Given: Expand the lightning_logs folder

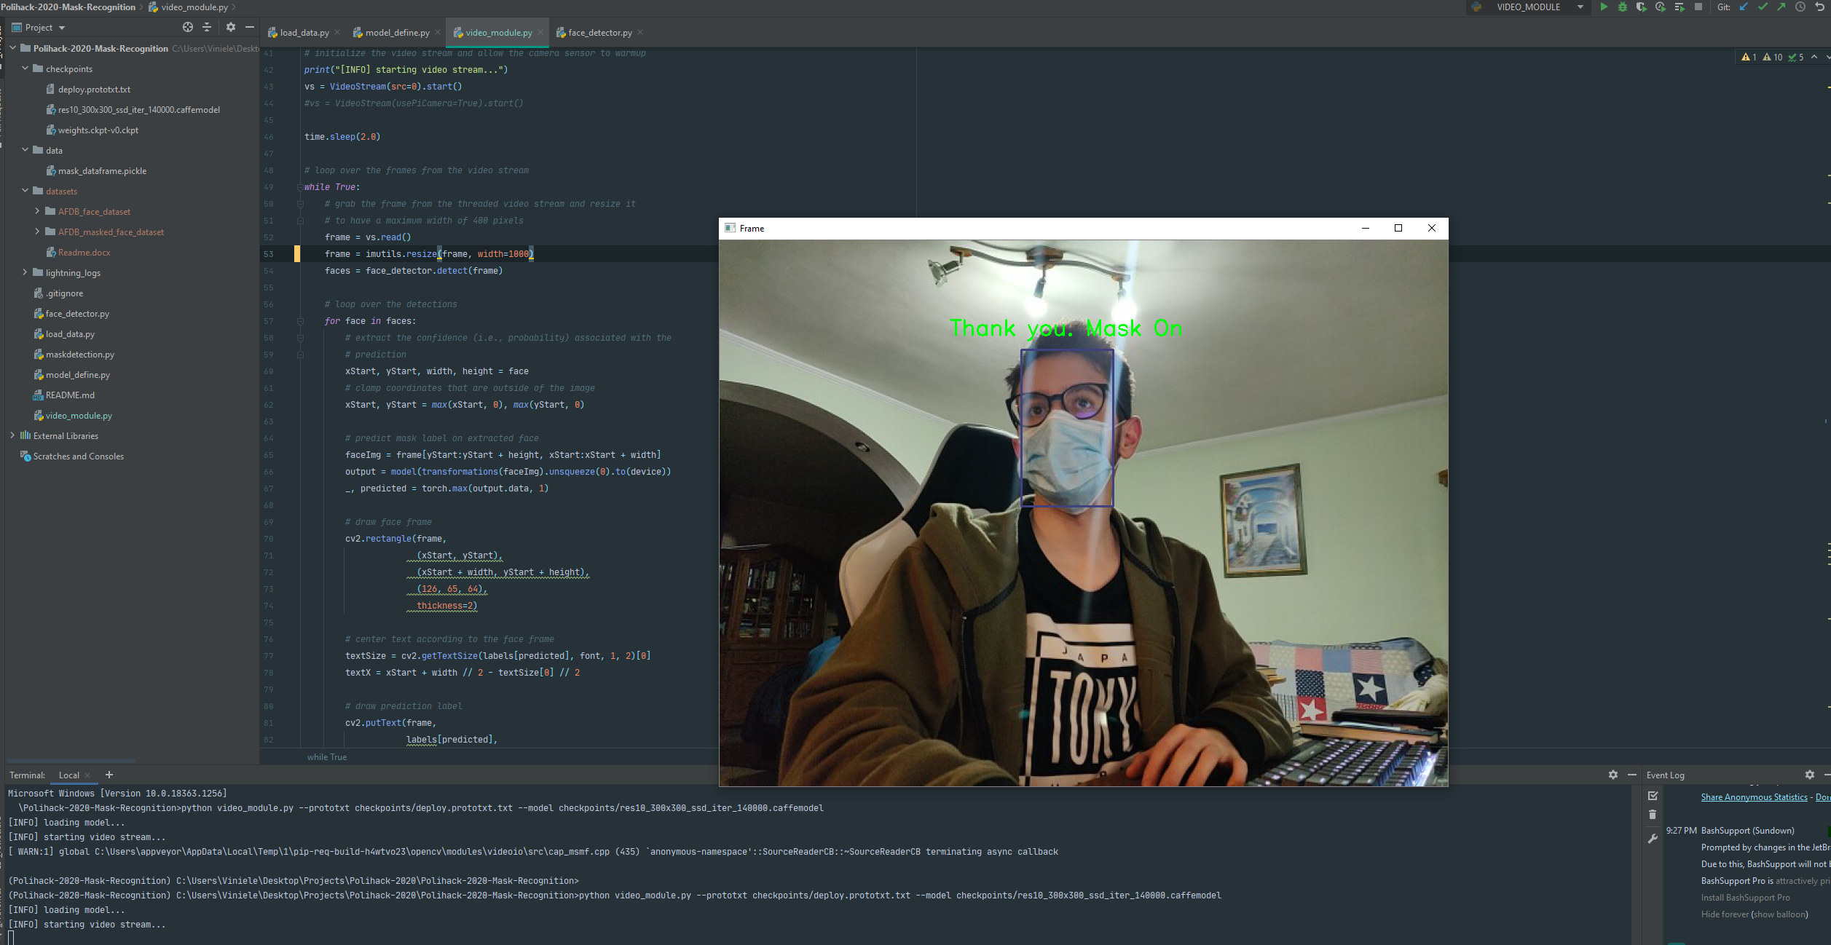Looking at the screenshot, I should pos(25,272).
